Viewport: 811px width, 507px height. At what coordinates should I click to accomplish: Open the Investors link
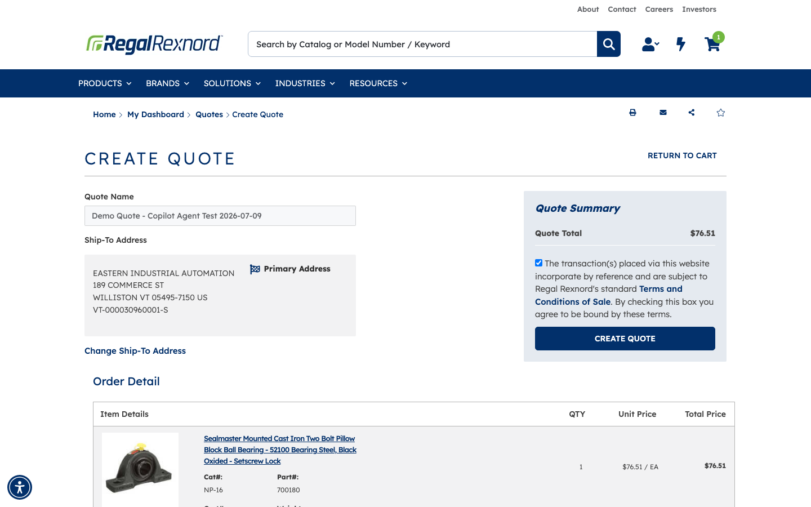pyautogui.click(x=699, y=10)
